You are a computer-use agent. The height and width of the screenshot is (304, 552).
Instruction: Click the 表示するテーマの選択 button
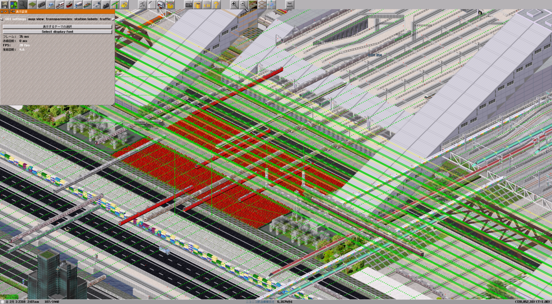pos(57,27)
